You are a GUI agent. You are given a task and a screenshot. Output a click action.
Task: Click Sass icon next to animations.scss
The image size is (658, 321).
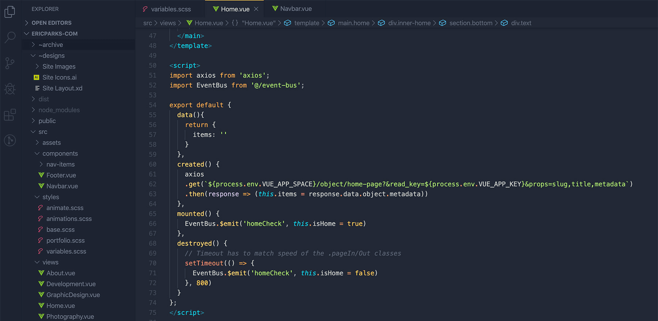coord(41,219)
